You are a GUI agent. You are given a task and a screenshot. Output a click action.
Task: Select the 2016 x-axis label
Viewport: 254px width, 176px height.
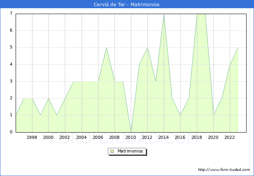(x=180, y=138)
